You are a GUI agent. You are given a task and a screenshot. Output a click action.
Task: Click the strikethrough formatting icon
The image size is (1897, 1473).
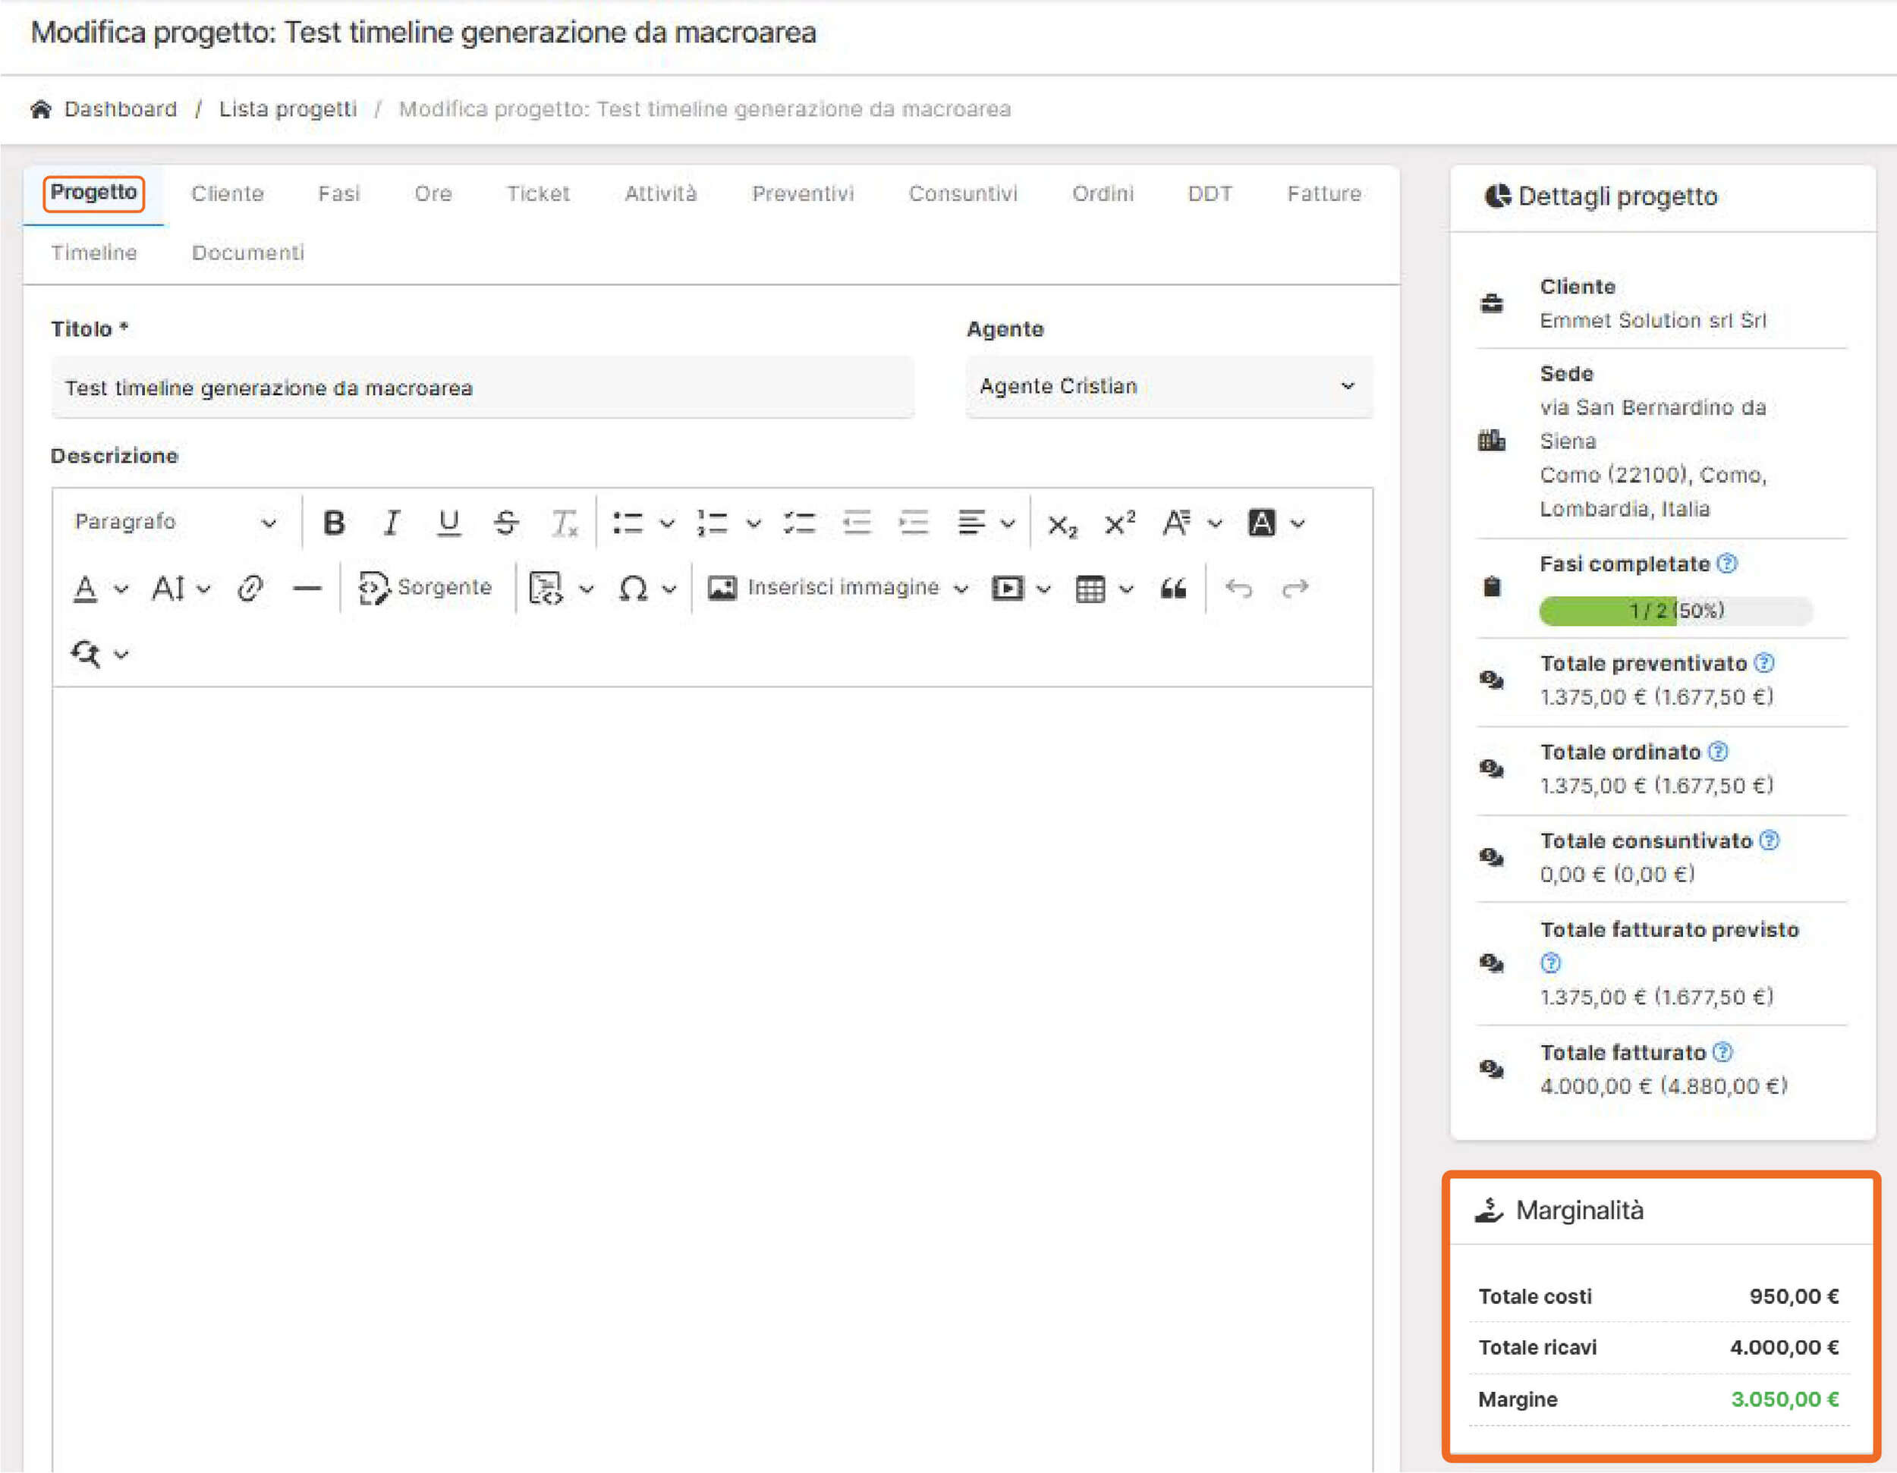505,523
